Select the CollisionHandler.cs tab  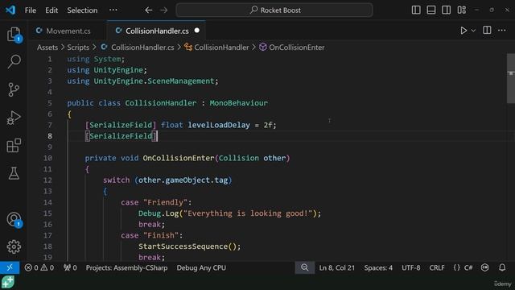click(157, 31)
